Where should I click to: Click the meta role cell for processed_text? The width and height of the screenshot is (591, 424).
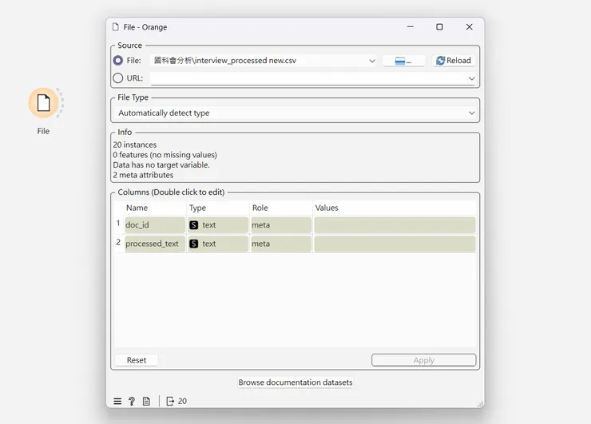click(x=281, y=244)
